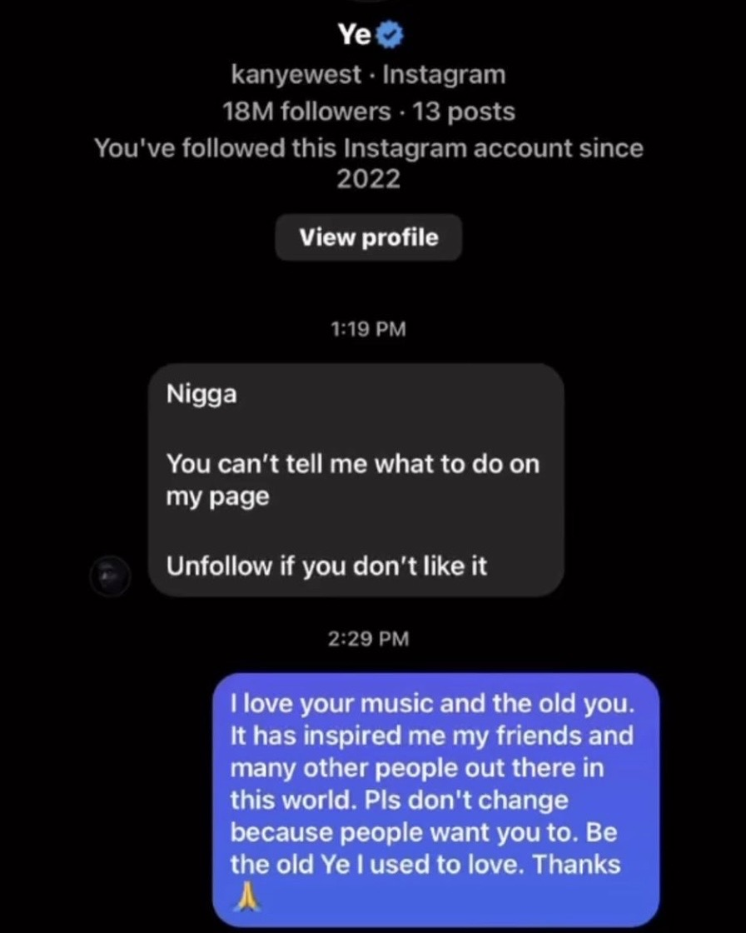
Task: Click the 'I love your music' line
Action: (x=433, y=704)
